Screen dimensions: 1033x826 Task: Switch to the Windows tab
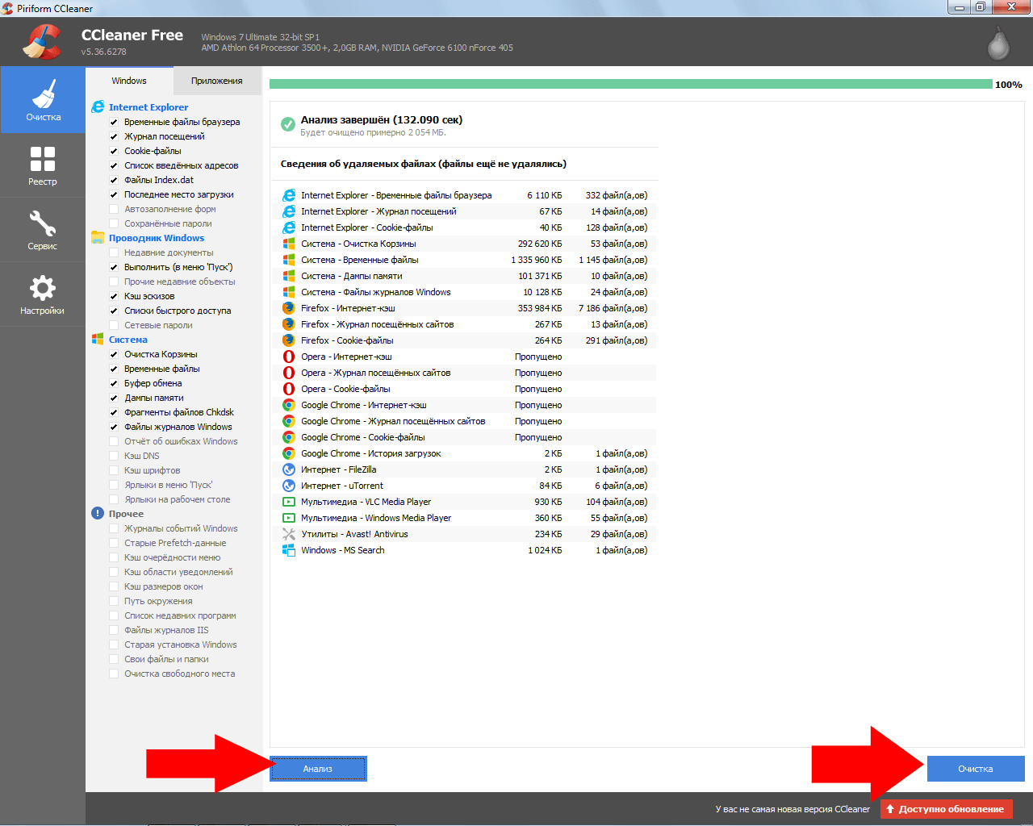(129, 81)
